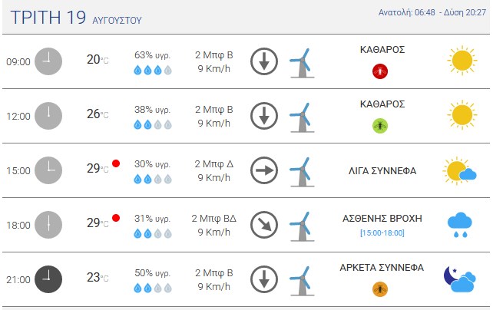
Task: Click the grey clock icon at 09:00
Action: [48, 61]
